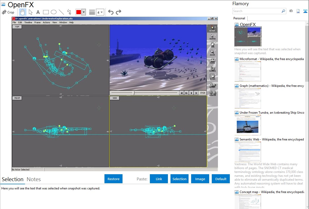309x209 pixels.
Task: Open the View menu in OpenFX
Action: point(55,22)
